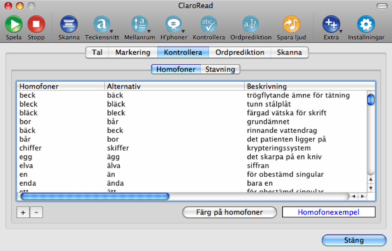Click the vertical scrollbar thumb of the list
Image resolution: width=392 pixels, height=251 pixels.
(371, 100)
